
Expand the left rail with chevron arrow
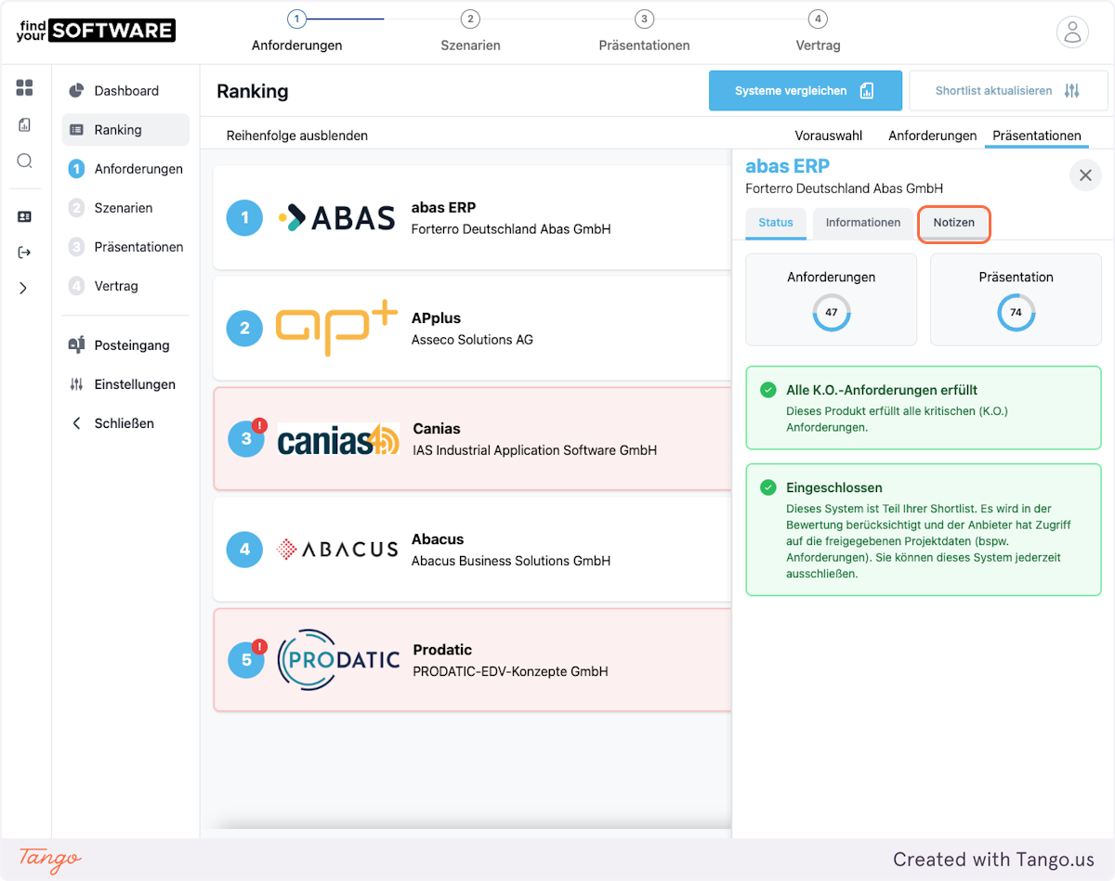[24, 289]
